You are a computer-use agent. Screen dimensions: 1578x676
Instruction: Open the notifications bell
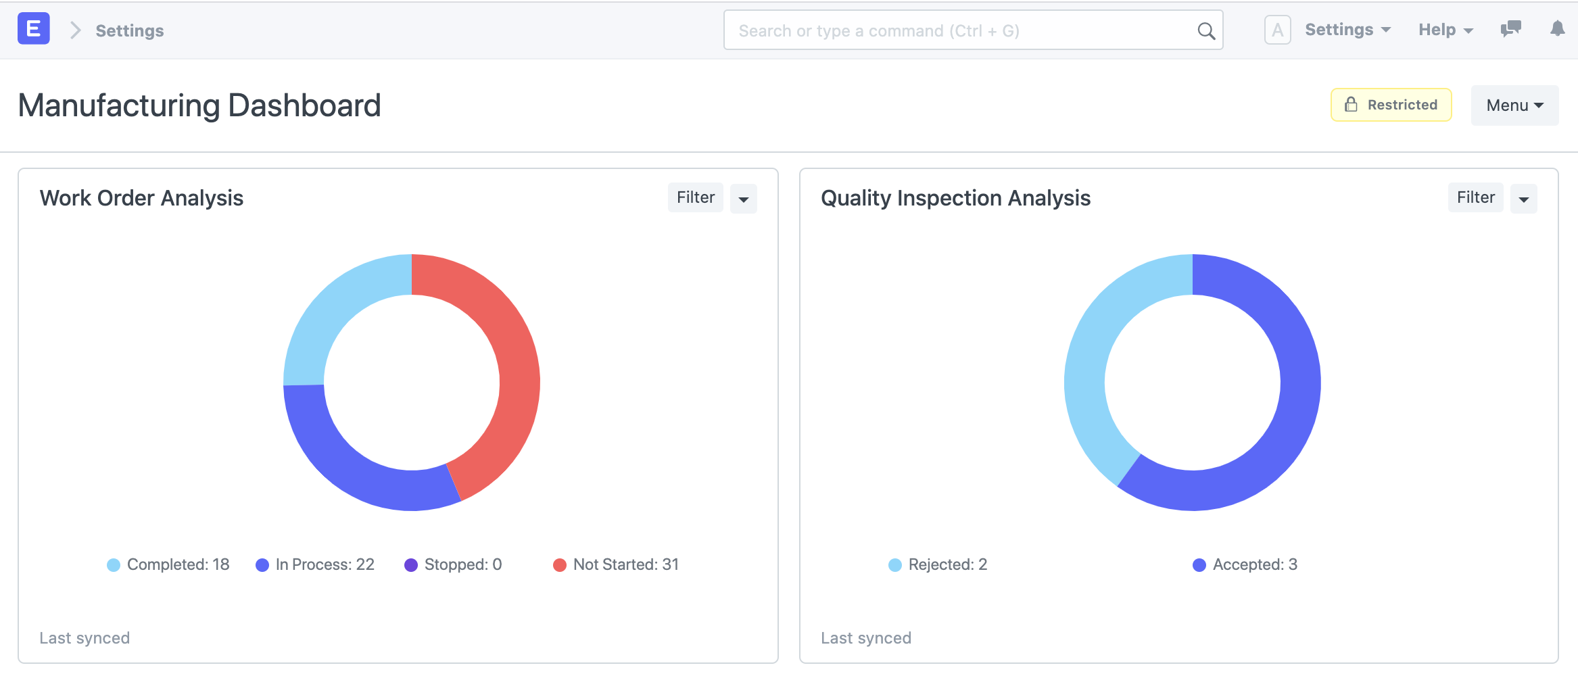(x=1557, y=29)
